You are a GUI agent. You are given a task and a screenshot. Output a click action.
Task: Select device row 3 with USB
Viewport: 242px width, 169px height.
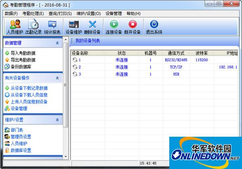pos(154,74)
